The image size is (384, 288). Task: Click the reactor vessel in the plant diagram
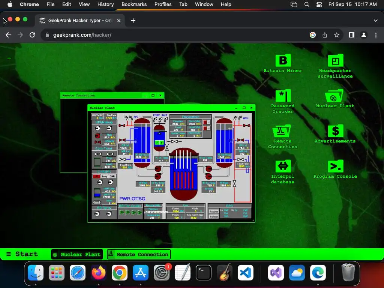coord(184,174)
